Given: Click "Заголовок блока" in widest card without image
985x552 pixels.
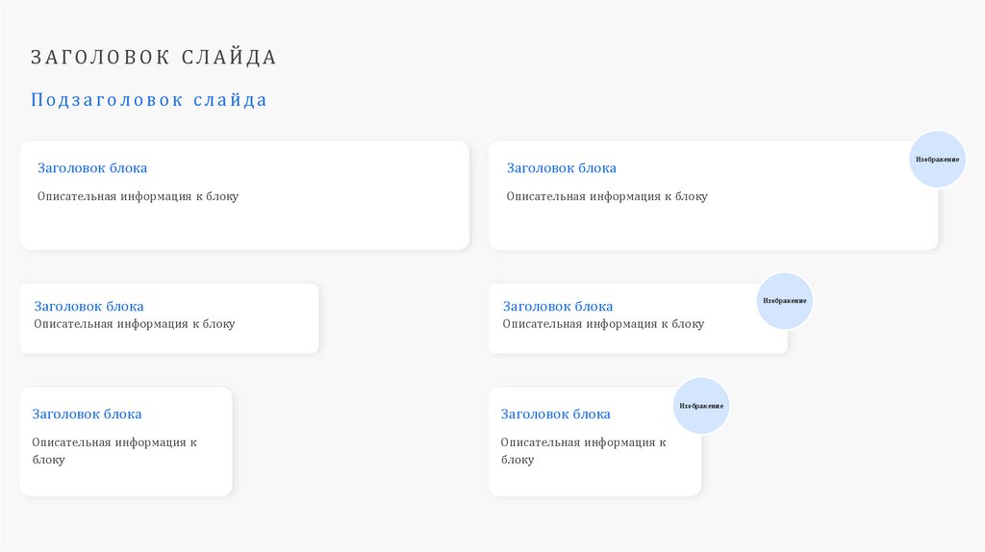Looking at the screenshot, I should pos(92,168).
